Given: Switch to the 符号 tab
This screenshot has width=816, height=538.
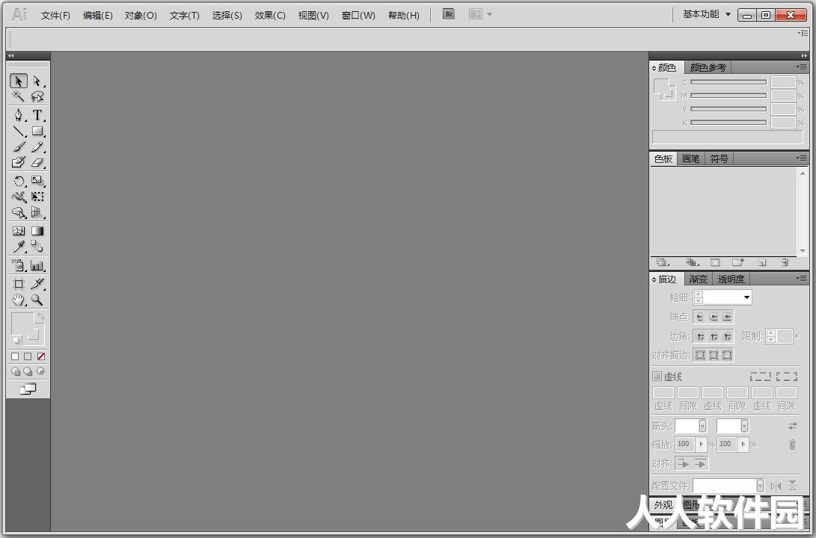Looking at the screenshot, I should pyautogui.click(x=720, y=158).
